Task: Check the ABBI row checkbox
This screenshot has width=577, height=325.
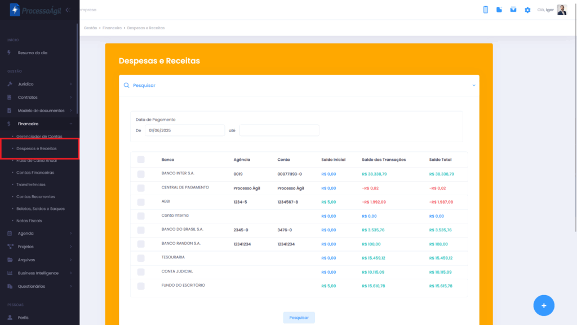Action: point(141,202)
